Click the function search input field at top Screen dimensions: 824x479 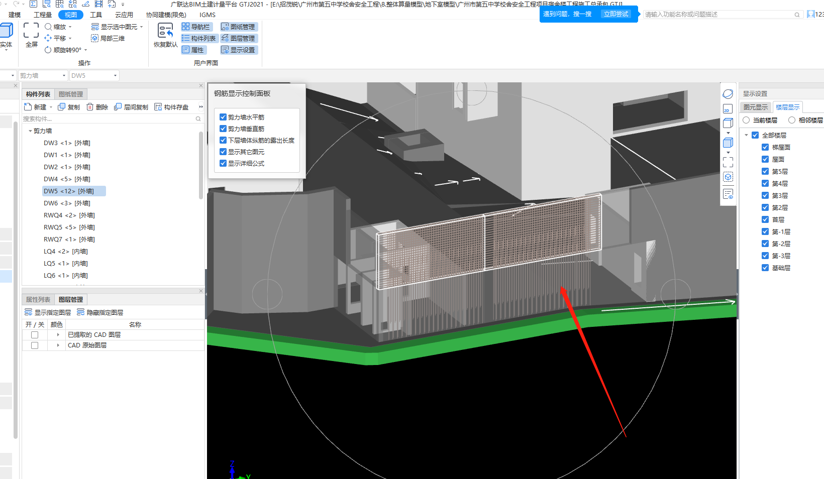pyautogui.click(x=722, y=15)
